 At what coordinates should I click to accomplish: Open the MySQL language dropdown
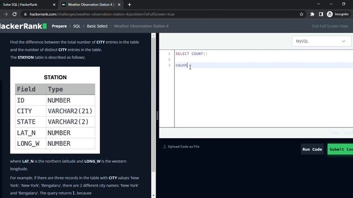click(321, 41)
